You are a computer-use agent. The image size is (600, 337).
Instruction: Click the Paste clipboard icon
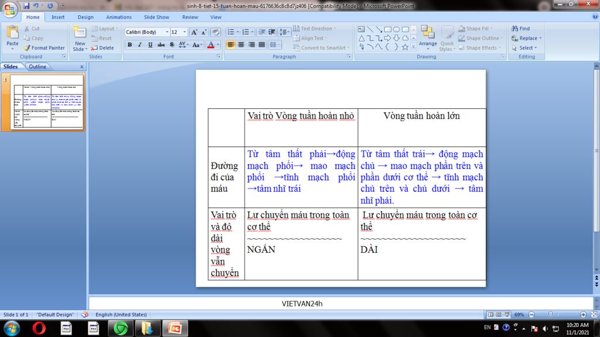[12, 33]
